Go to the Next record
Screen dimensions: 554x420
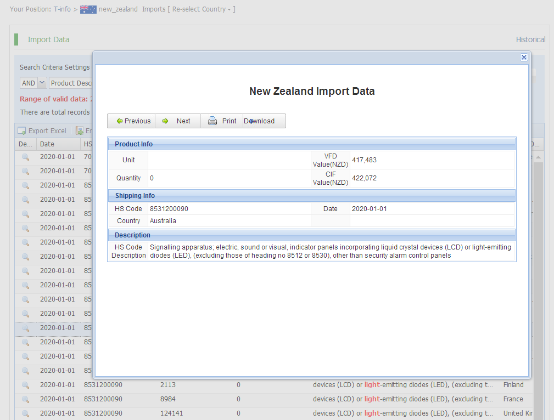point(177,121)
